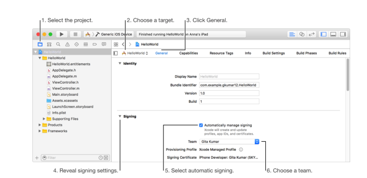Show the Breakpoint navigator icon
Viewport: 367px width, 178px height.
click(x=95, y=44)
